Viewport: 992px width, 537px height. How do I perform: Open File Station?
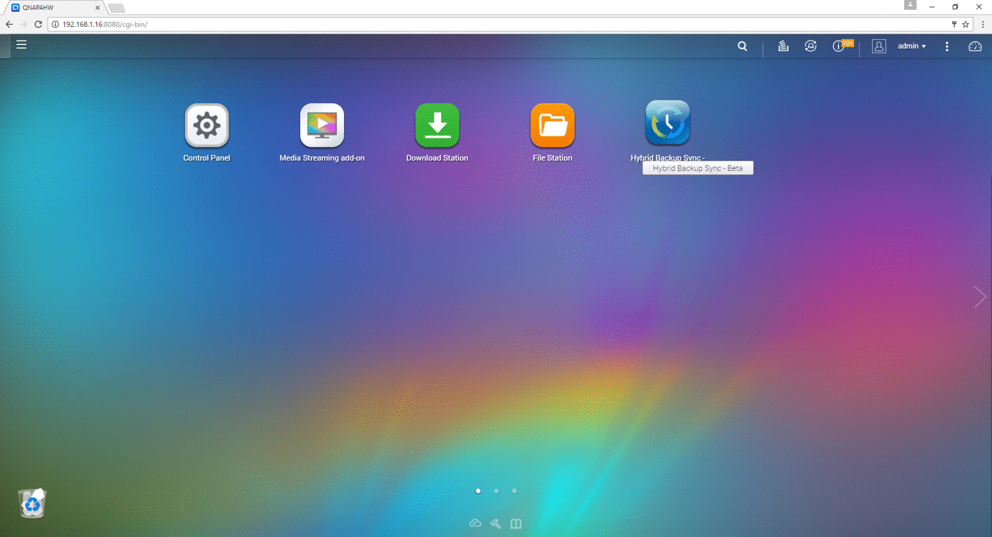tap(552, 125)
